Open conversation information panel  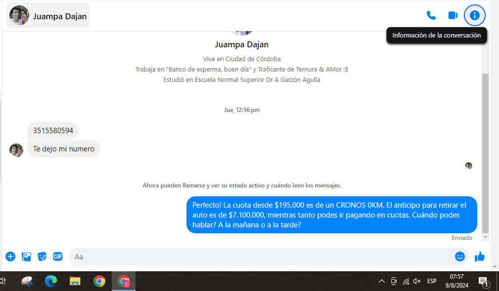[475, 15]
